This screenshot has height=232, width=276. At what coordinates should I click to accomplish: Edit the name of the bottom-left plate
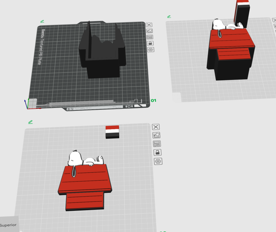point(30,122)
